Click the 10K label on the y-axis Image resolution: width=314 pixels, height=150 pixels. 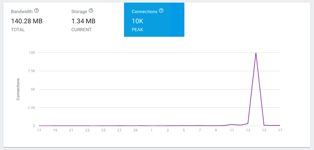tap(32, 53)
